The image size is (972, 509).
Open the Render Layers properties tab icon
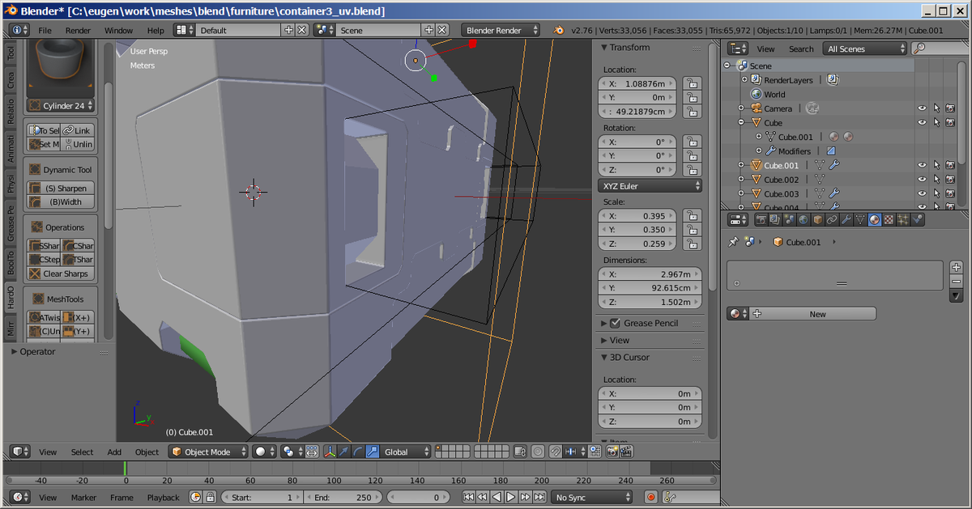pos(775,220)
